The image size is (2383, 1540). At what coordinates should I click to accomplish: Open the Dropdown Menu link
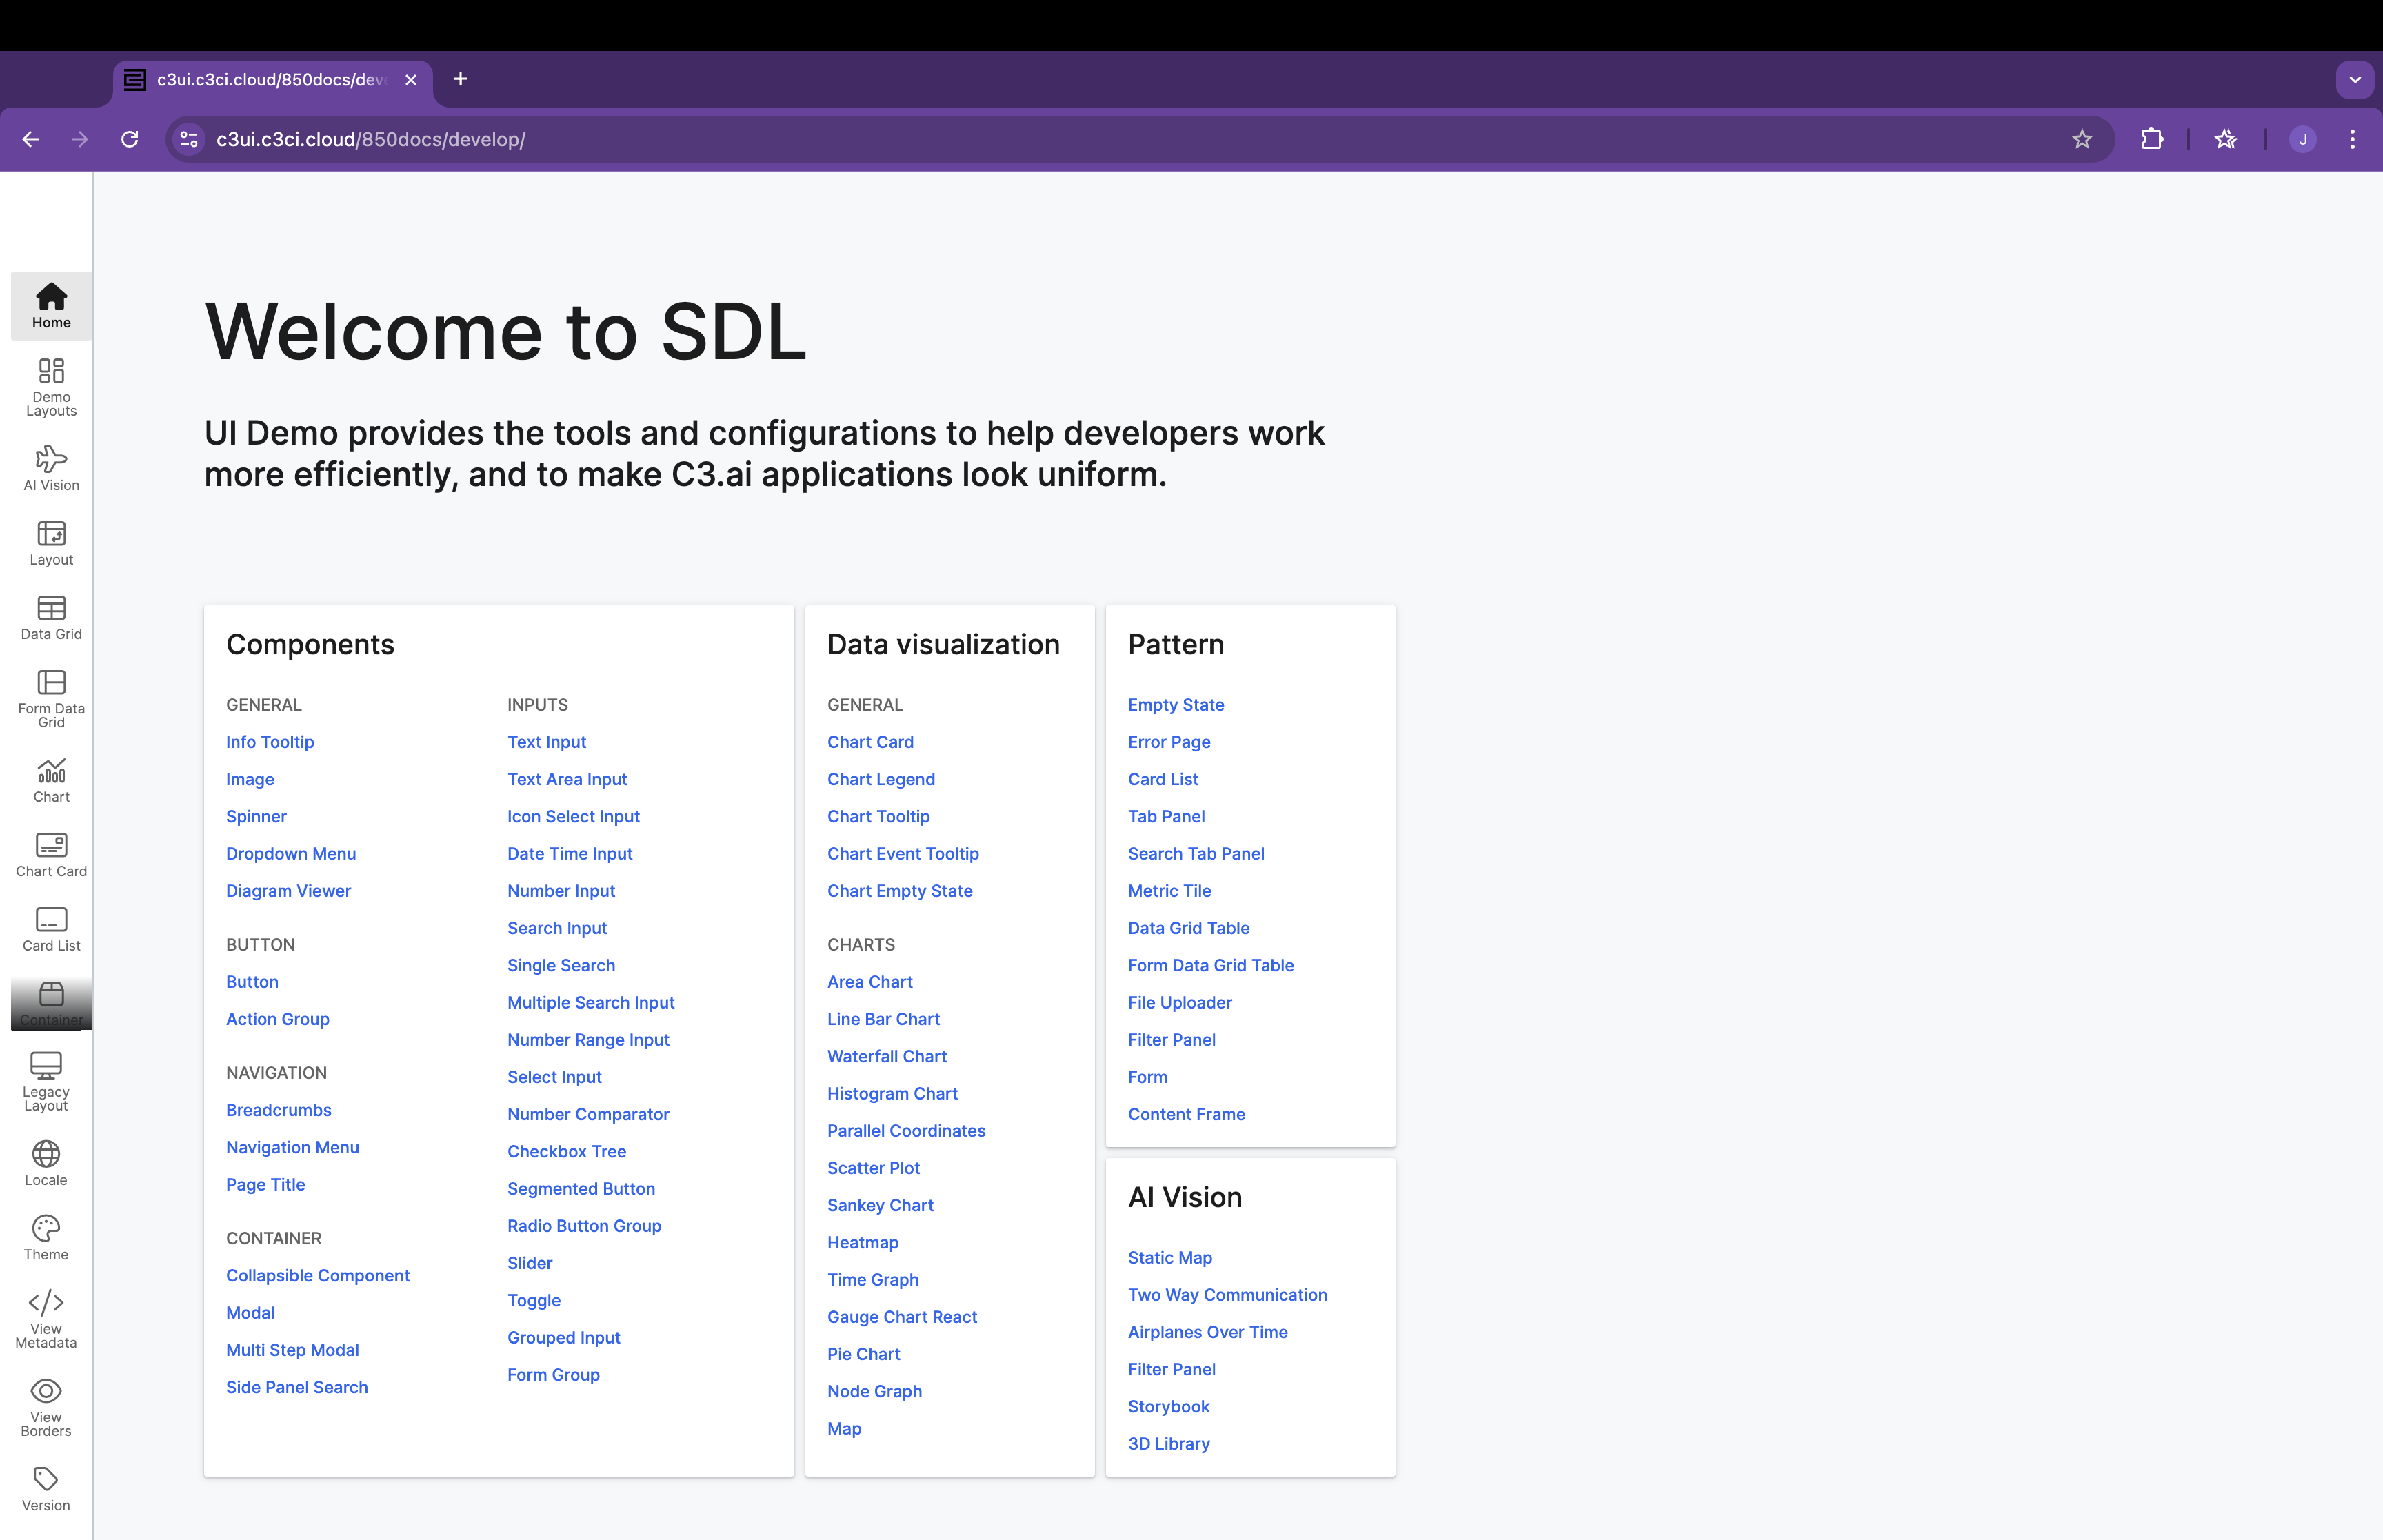coord(290,853)
